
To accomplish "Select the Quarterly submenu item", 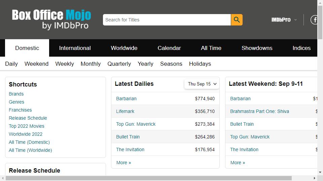I will [x=119, y=64].
